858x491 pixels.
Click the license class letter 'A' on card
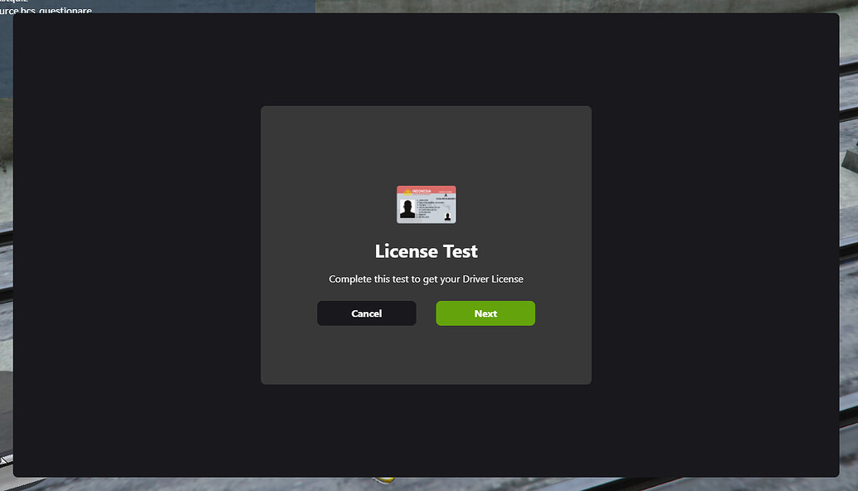tap(446, 195)
